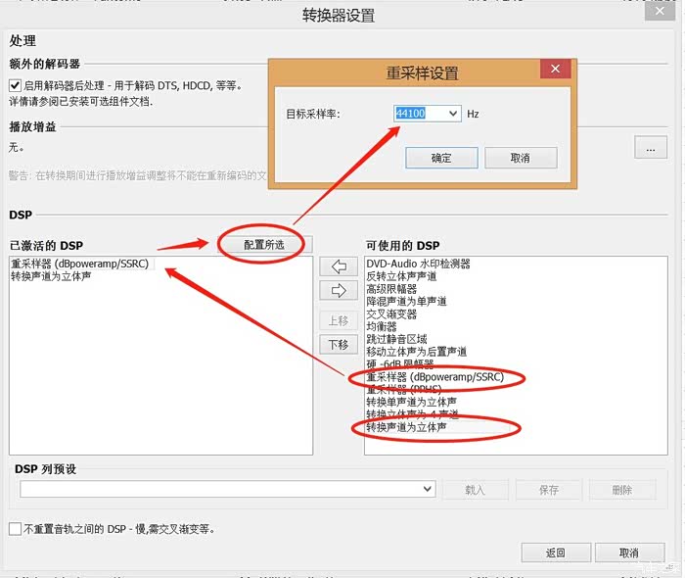
Task: Expand the DSP 列预设 dropdown
Action: click(428, 489)
